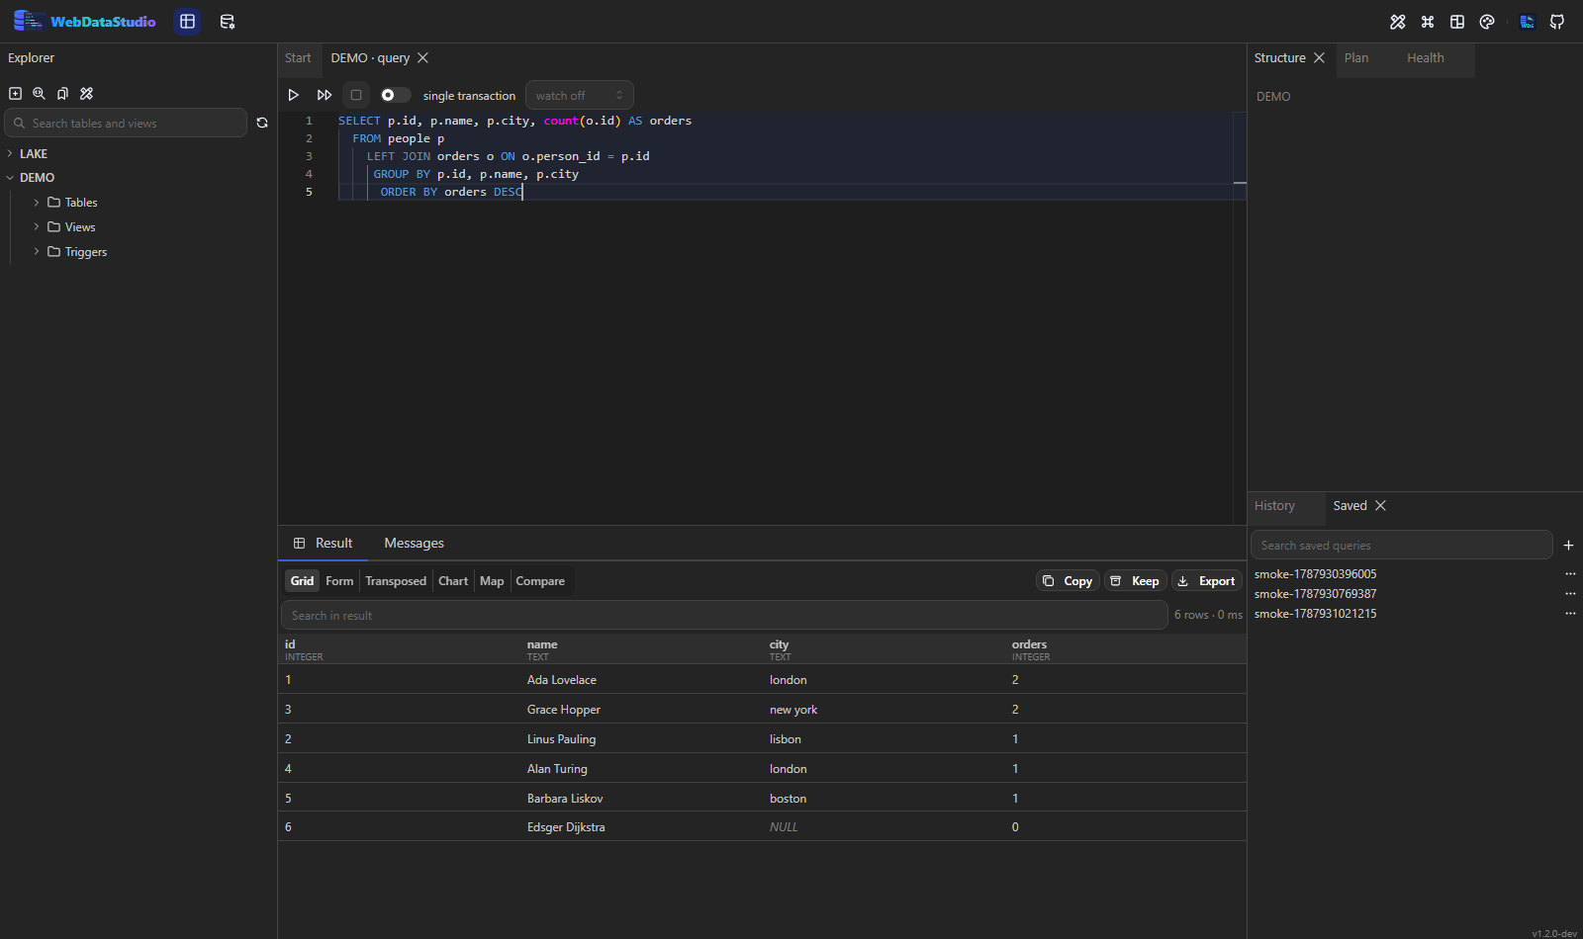Expand the LAKE database node

pos(10,153)
